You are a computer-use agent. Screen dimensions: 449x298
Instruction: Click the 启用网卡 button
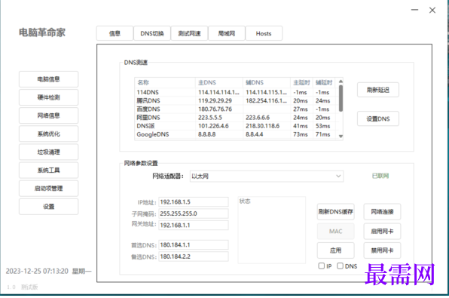(x=382, y=232)
